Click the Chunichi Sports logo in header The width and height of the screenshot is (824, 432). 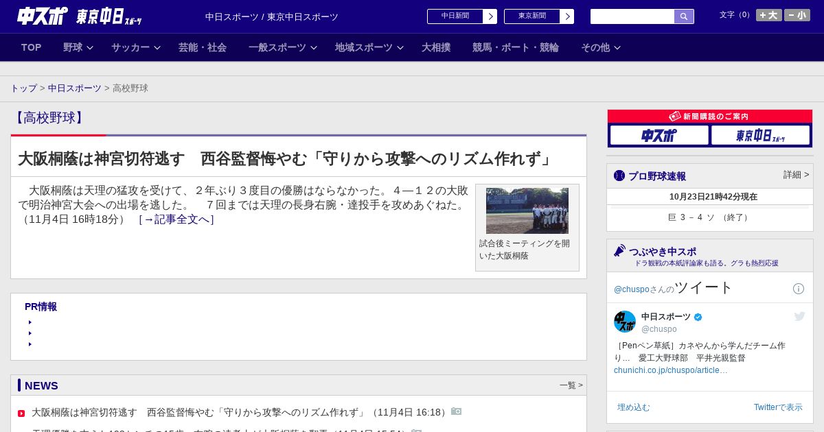[43, 16]
